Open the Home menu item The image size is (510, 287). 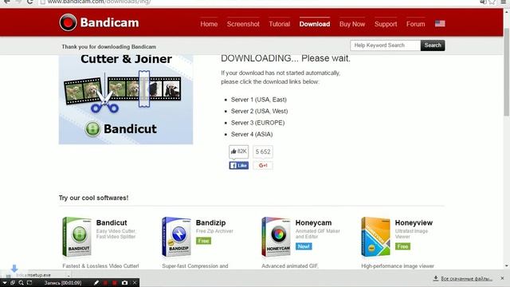point(209,24)
